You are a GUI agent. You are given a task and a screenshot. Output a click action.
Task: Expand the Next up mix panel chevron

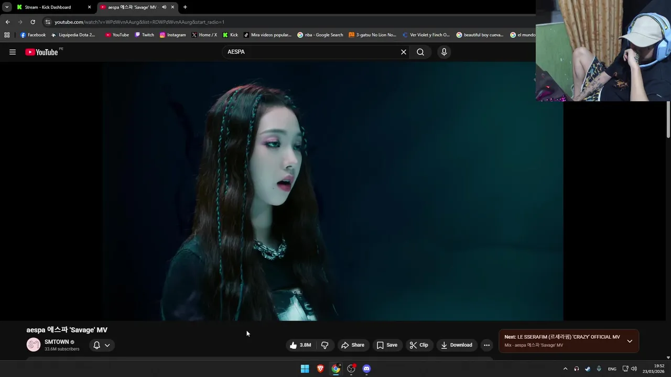630,341
